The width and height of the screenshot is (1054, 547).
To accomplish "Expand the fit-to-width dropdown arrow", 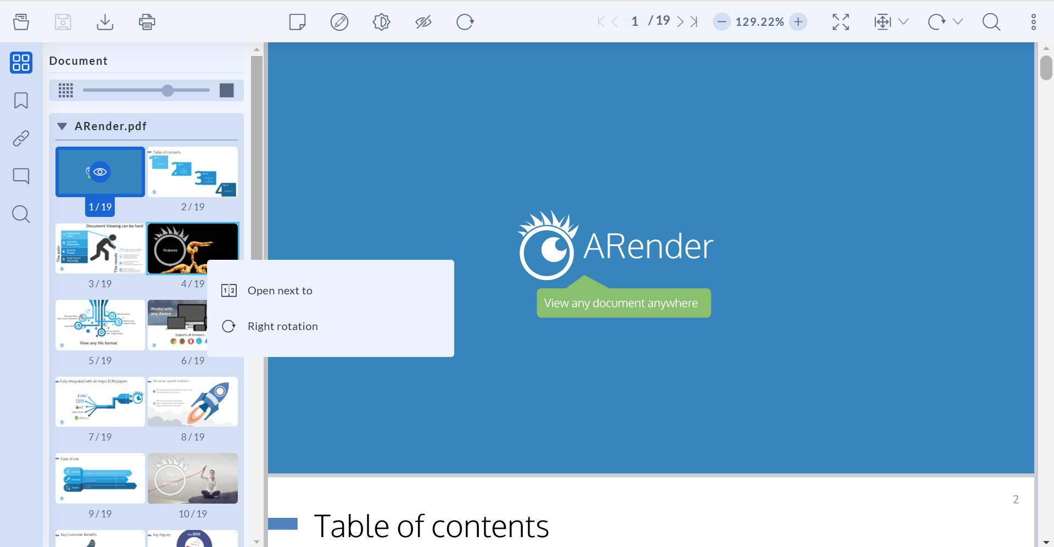I will (904, 22).
